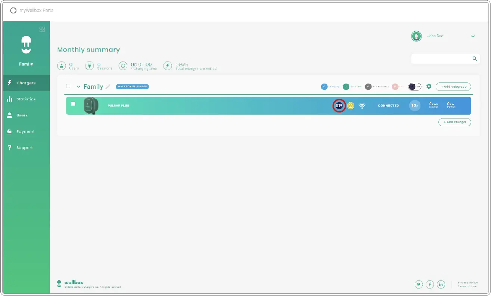Click the Wi-Fi signal icon on Pulsar Plus
Screen dimensions: 491x296
[362, 106]
